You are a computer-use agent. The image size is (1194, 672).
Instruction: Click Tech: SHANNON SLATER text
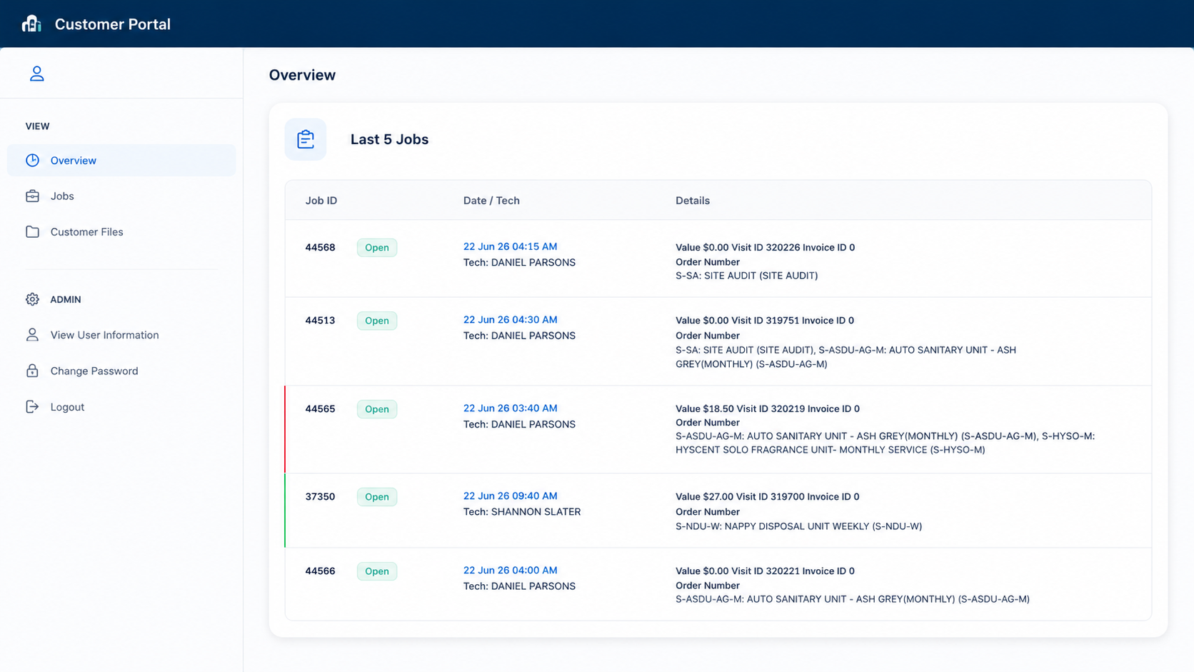point(522,512)
